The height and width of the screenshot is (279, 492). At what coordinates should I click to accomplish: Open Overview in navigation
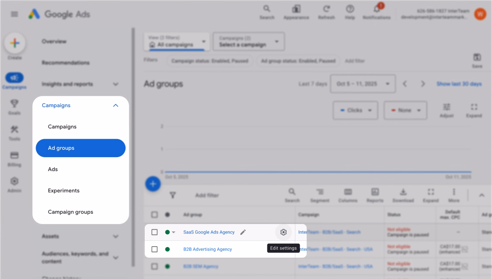click(54, 41)
